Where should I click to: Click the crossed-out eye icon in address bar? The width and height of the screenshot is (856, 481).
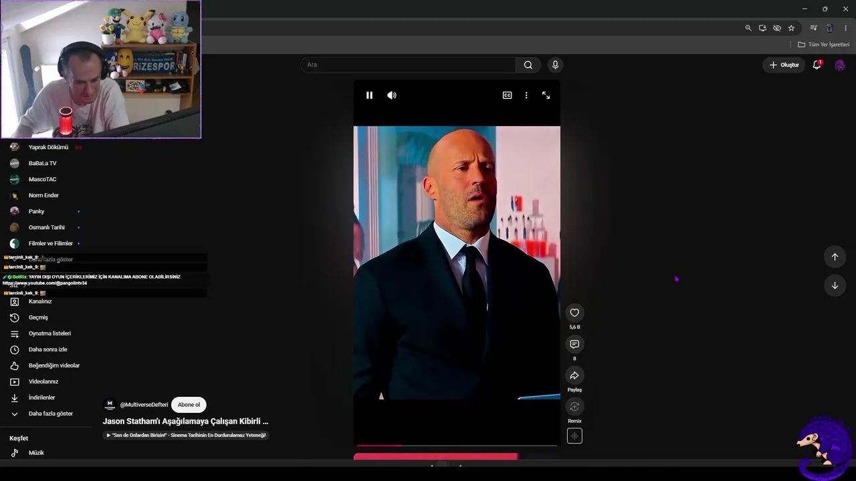pyautogui.click(x=777, y=28)
